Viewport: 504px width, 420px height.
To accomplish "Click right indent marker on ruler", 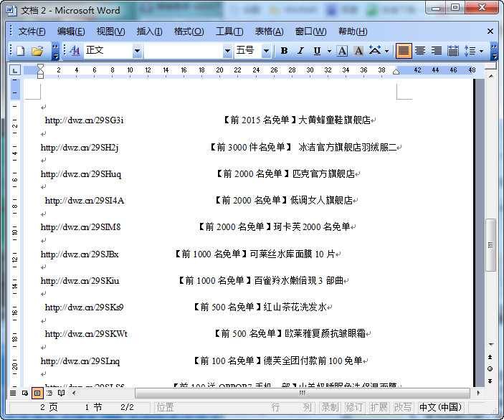I will tap(396, 71).
